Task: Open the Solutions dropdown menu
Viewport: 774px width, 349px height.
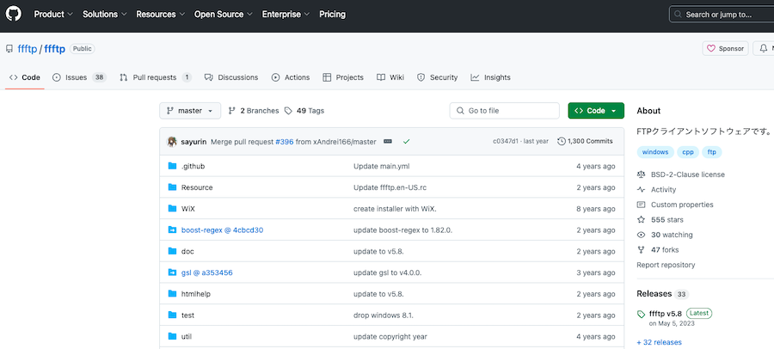Action: 105,15
